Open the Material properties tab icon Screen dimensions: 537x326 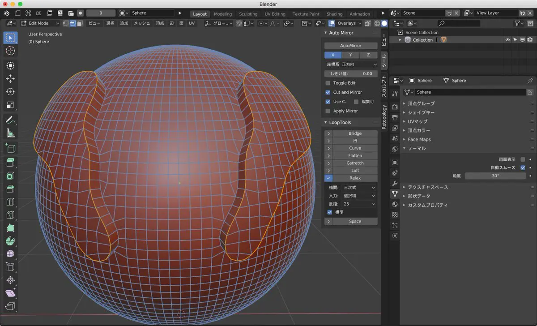click(x=395, y=204)
